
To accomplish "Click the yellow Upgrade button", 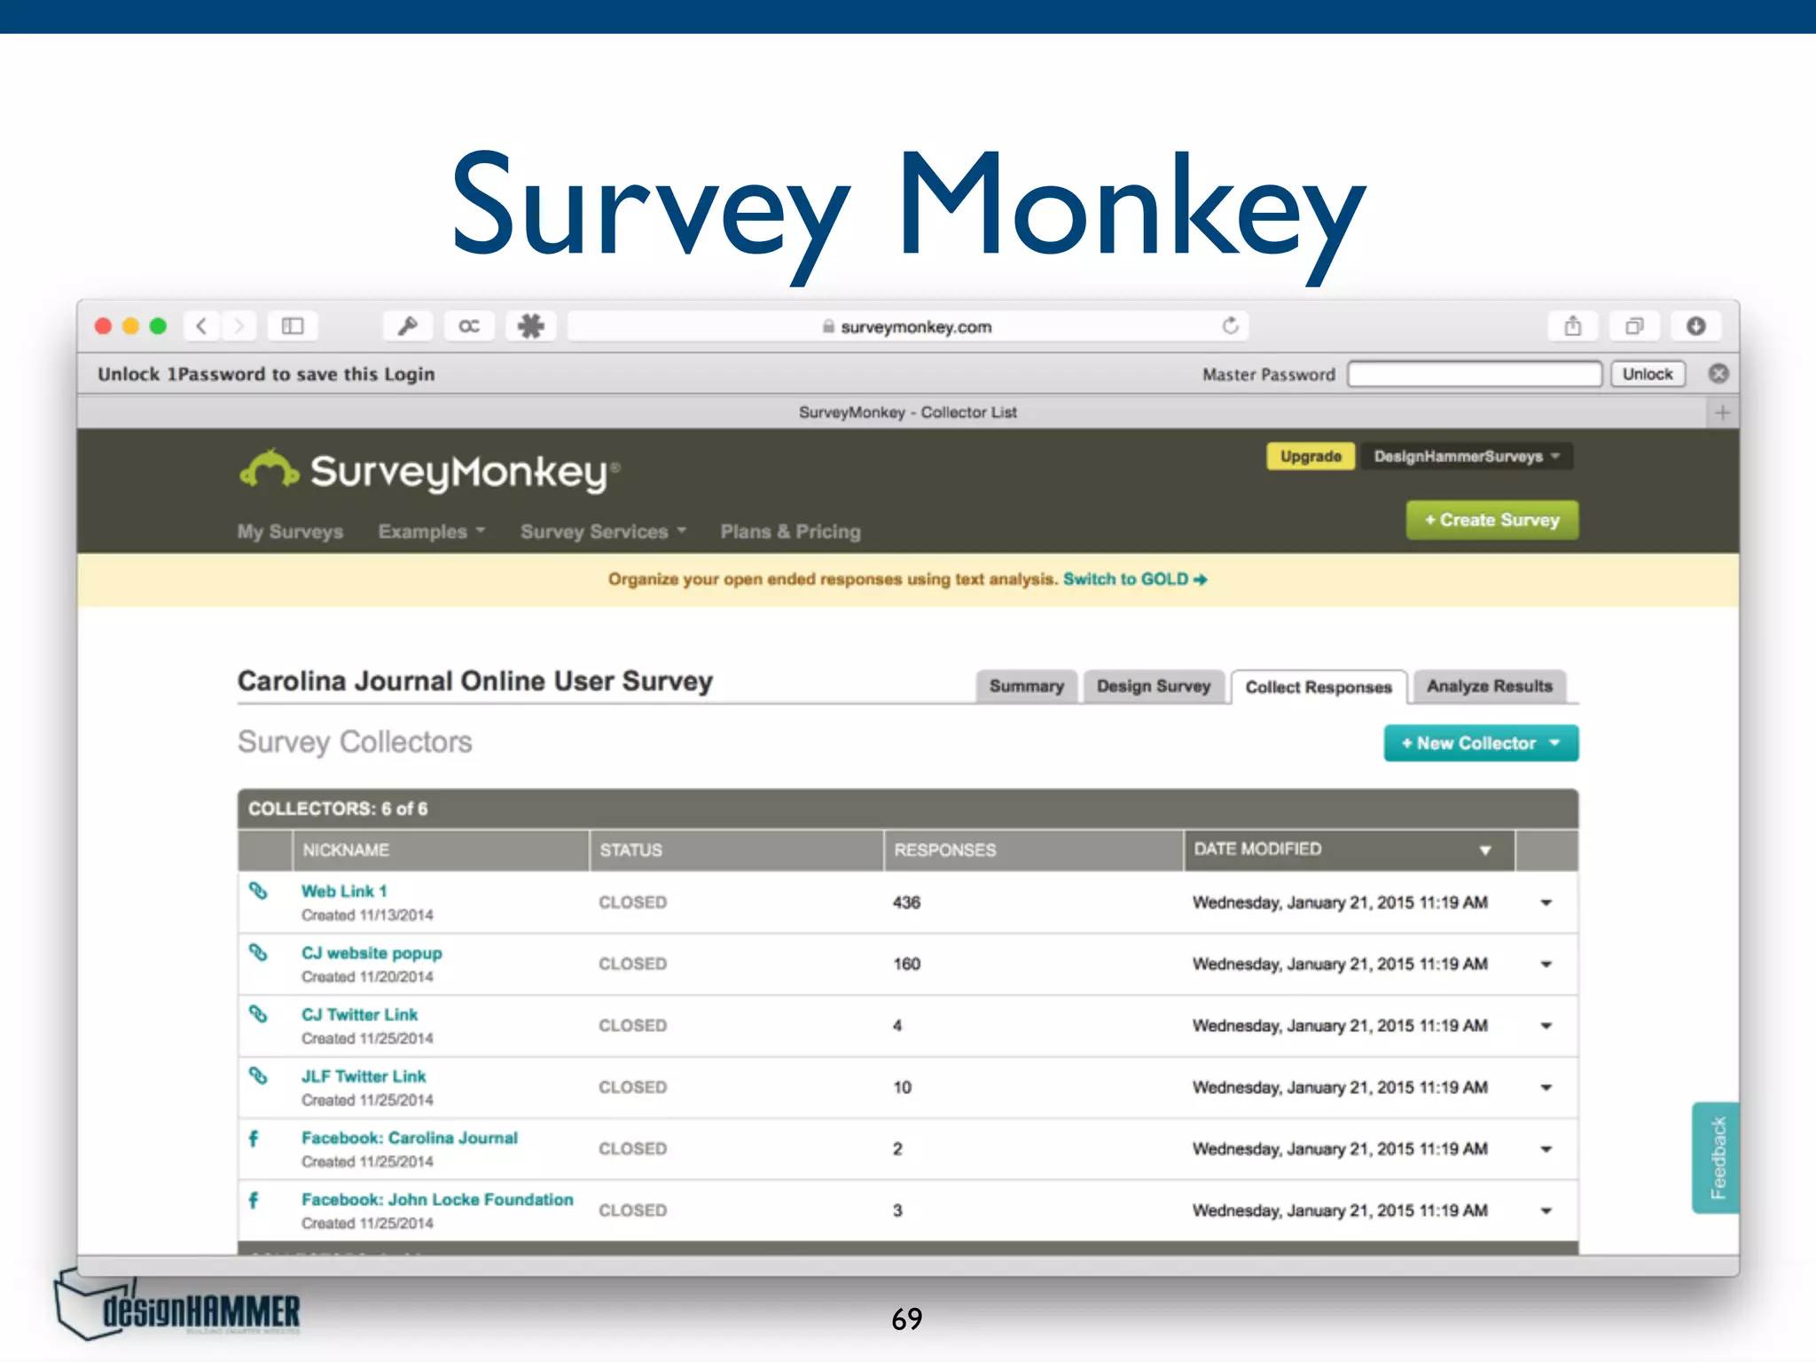I will pyautogui.click(x=1311, y=457).
